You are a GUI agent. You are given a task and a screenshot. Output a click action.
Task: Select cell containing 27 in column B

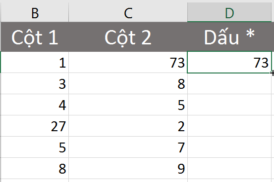pyautogui.click(x=35, y=126)
